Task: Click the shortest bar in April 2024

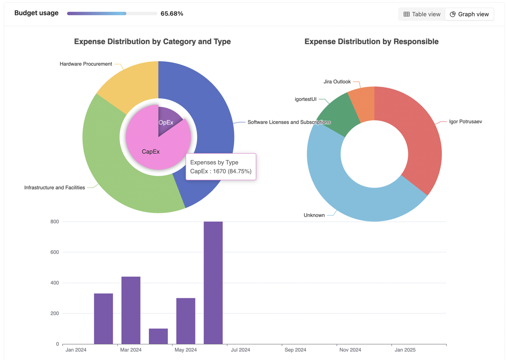Action: pos(158,336)
